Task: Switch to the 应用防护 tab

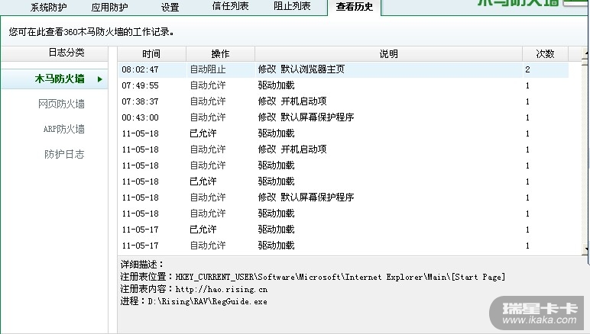Action: click(x=109, y=7)
